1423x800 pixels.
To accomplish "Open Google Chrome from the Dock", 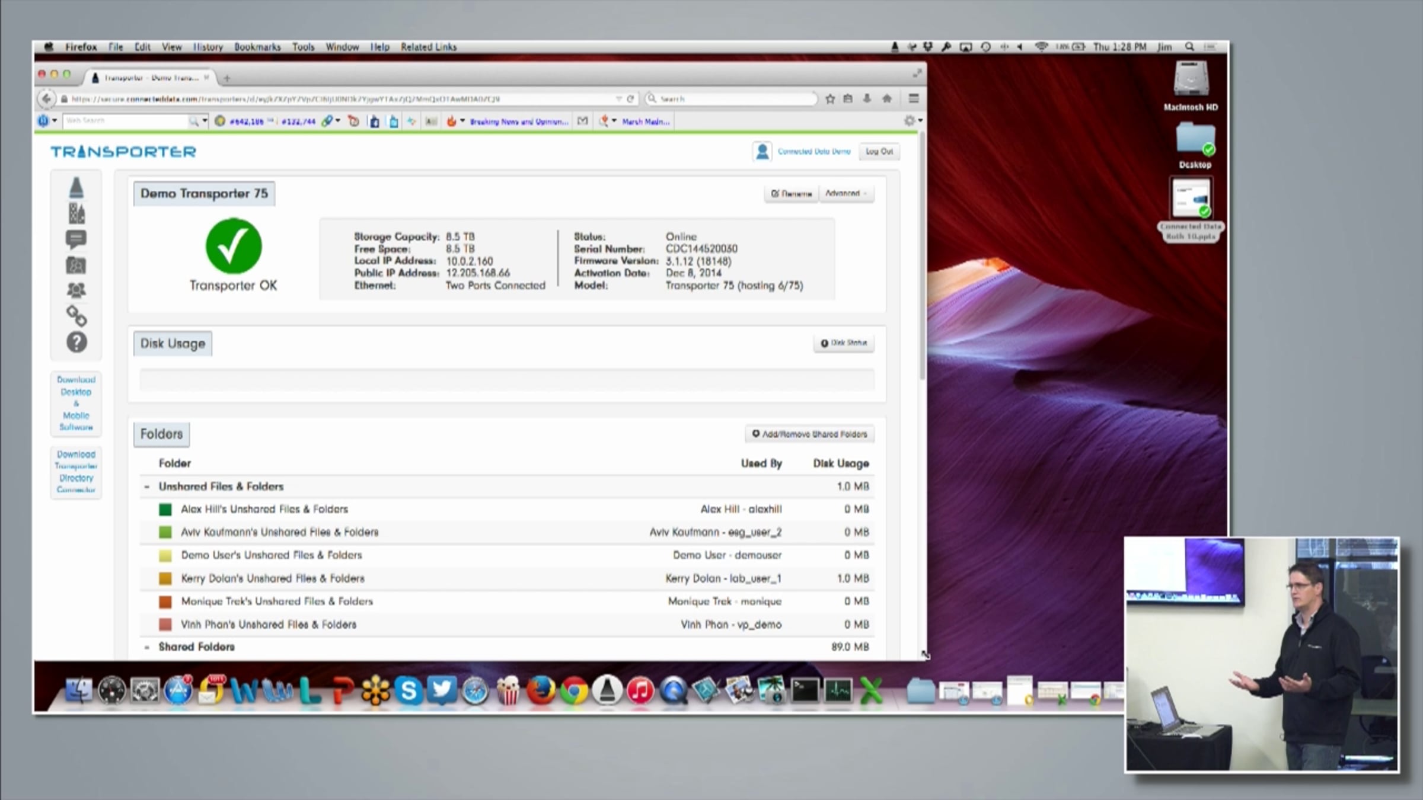I will (574, 691).
